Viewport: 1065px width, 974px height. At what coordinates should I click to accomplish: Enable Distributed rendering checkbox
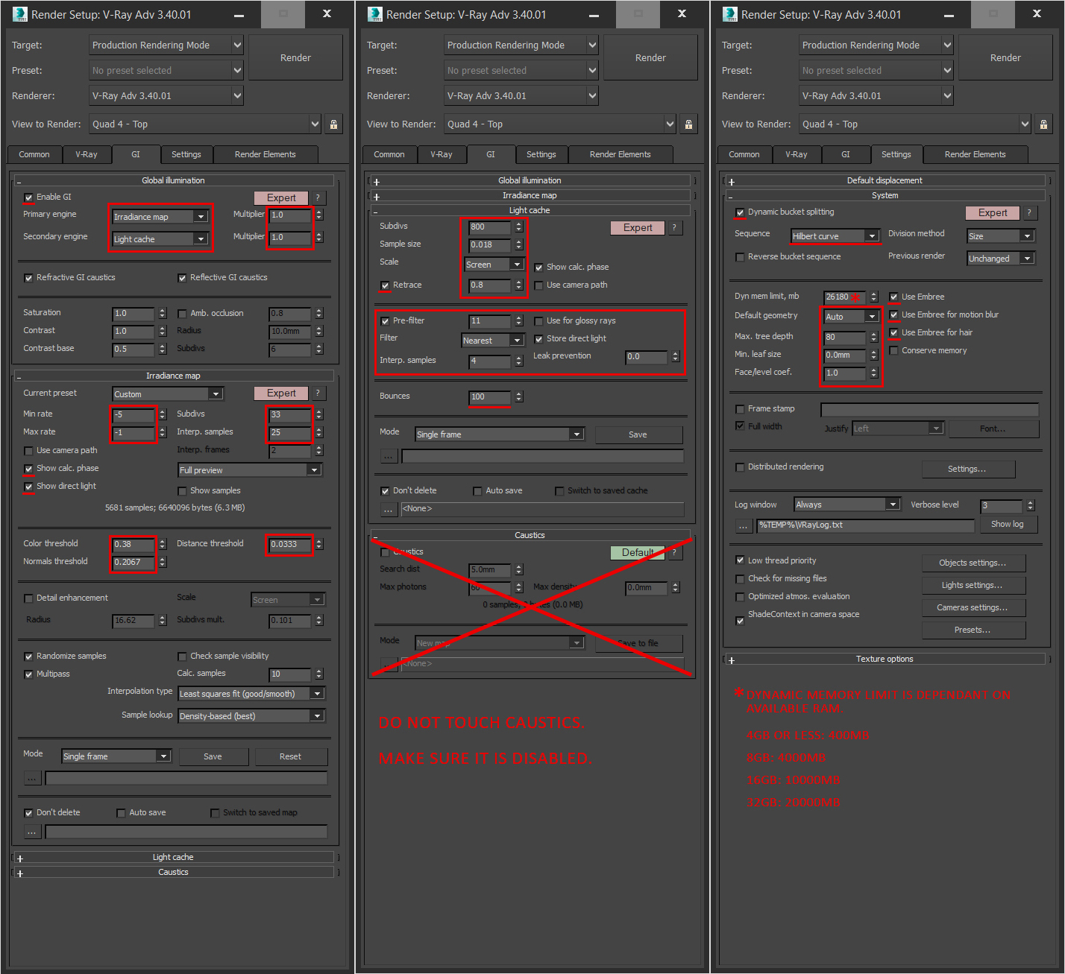click(740, 467)
